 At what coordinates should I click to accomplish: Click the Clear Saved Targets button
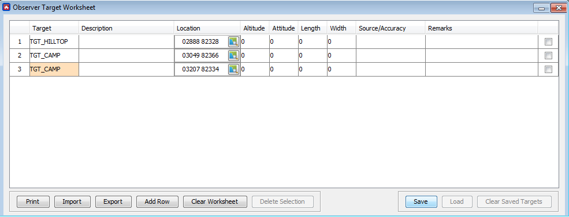pos(514,201)
